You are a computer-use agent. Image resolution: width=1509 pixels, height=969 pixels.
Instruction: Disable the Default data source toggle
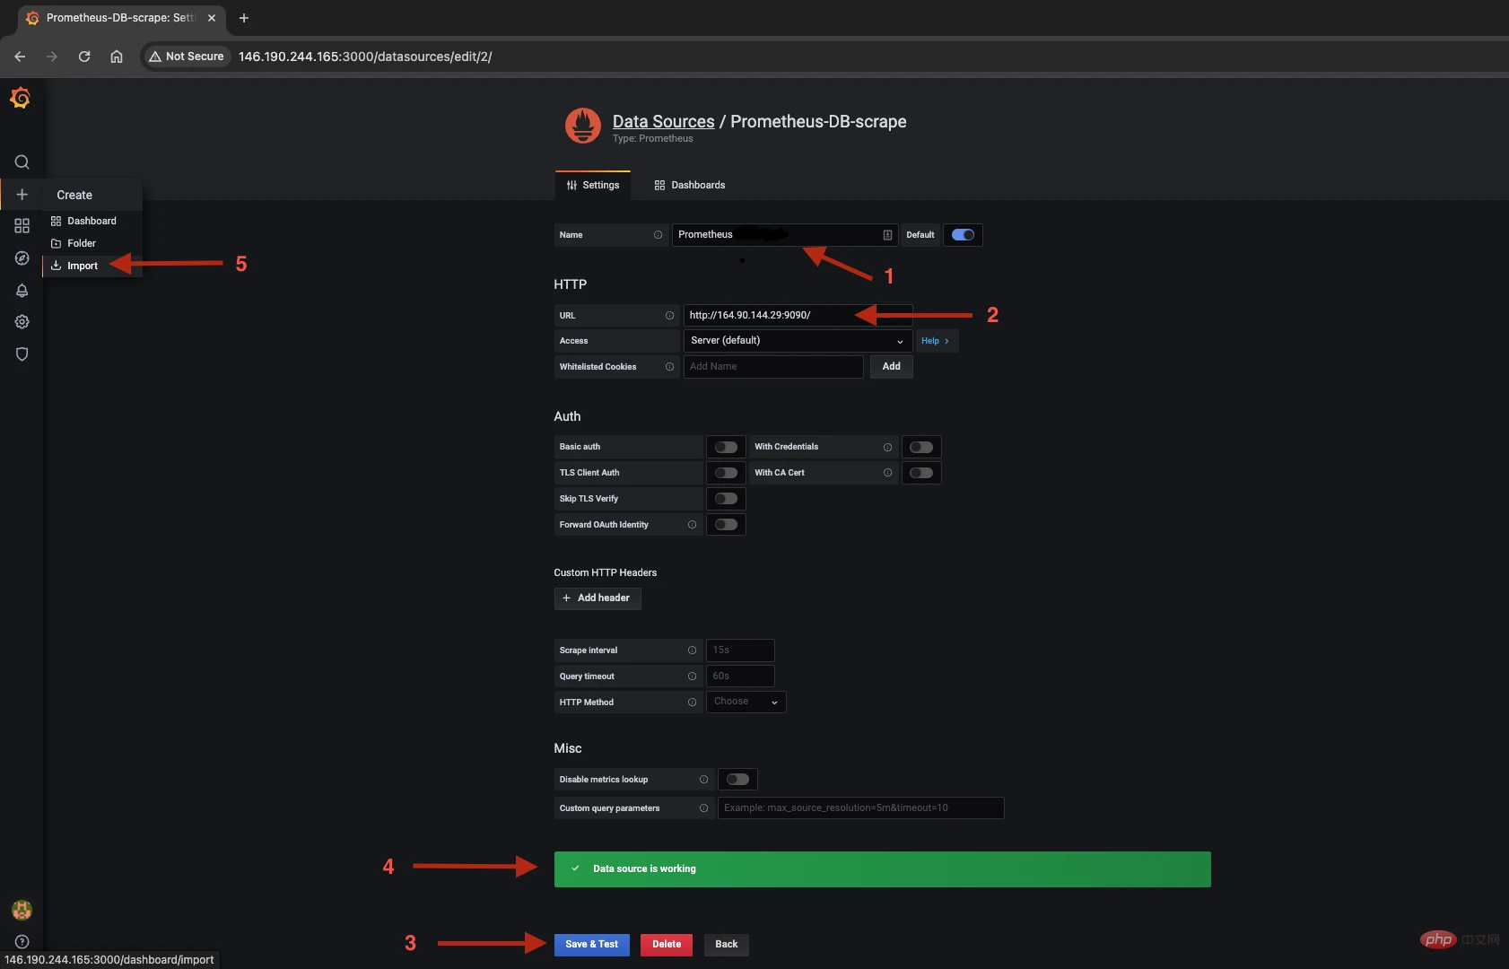pyautogui.click(x=963, y=234)
